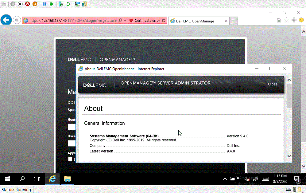Tick the checkbox under the Application heading
Viewport: 306px width, 193px height.
click(x=70, y=159)
